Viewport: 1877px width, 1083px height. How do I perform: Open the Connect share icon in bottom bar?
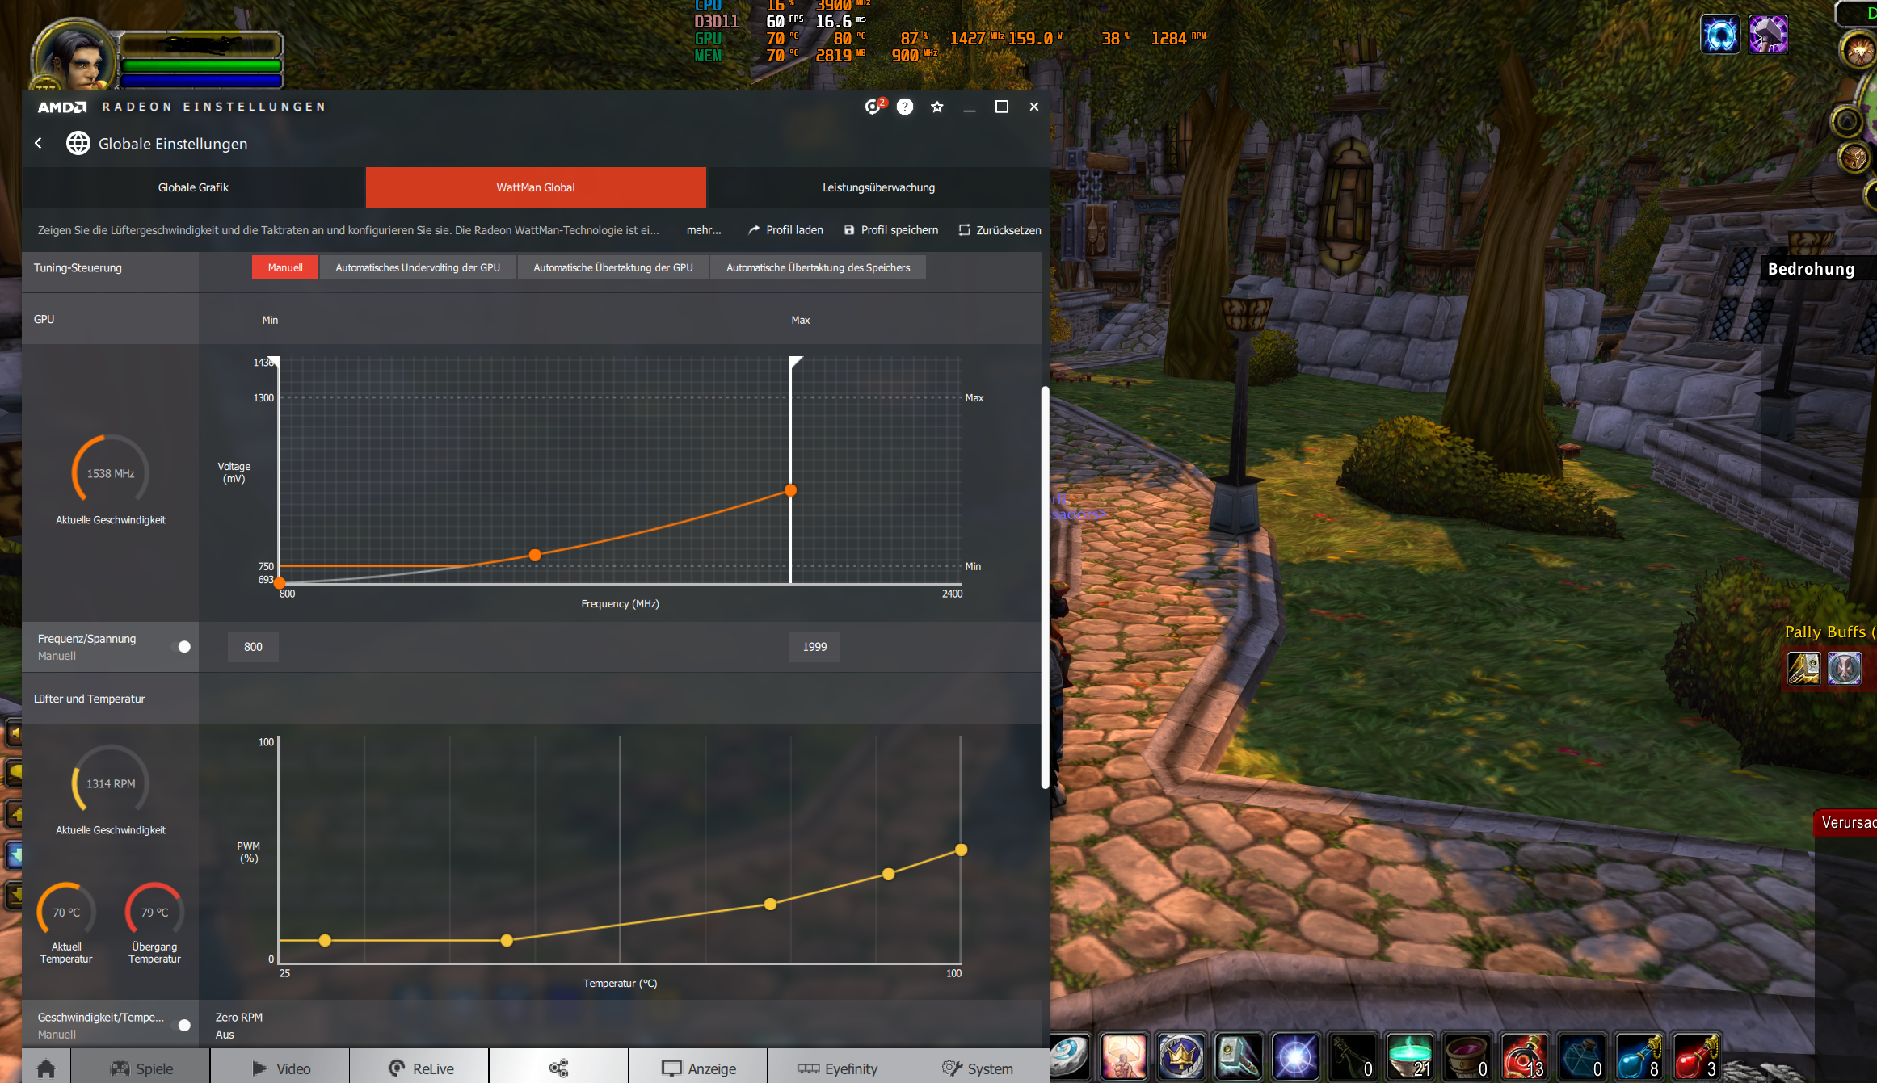[x=558, y=1068]
